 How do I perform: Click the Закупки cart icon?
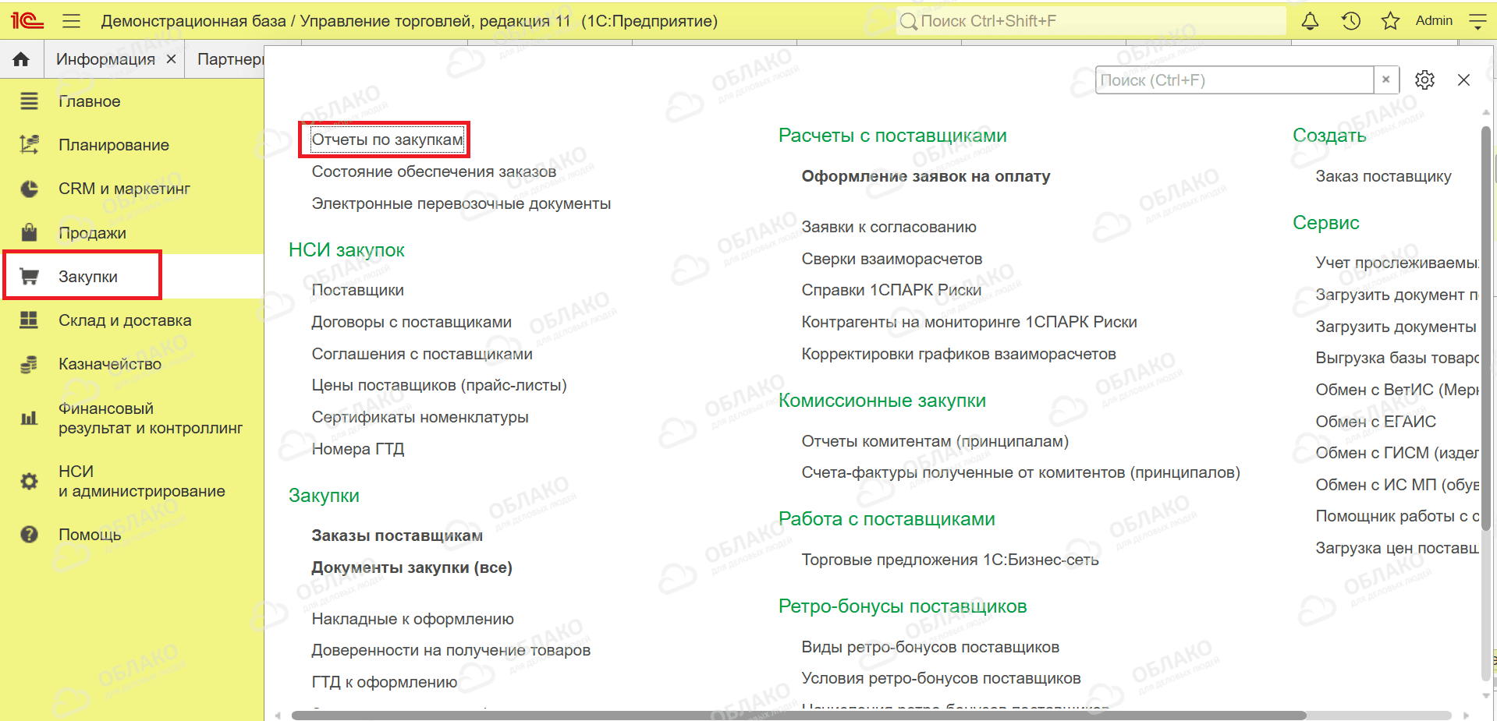(x=29, y=277)
